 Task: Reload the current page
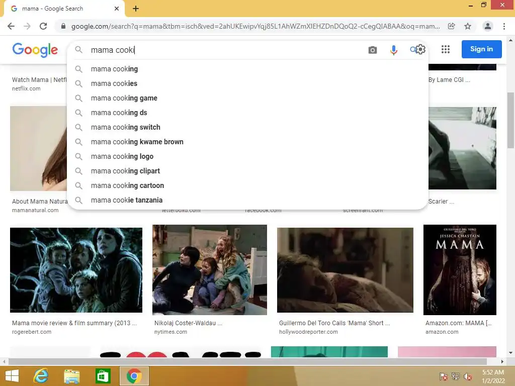pyautogui.click(x=43, y=26)
